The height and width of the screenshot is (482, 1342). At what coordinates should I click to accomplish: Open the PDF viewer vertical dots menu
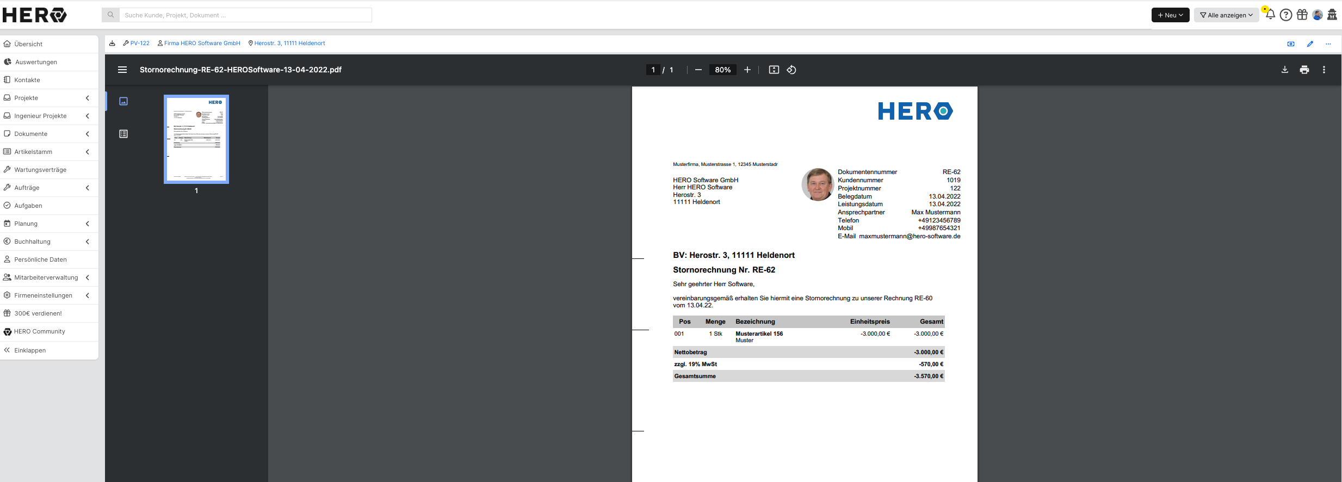[1324, 70]
